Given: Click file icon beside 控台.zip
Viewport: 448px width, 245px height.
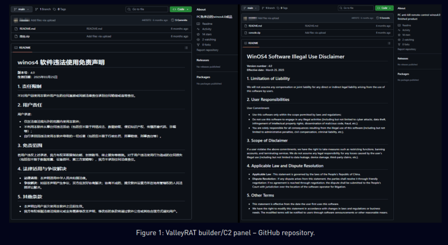Looking at the screenshot, I should click(16, 36).
